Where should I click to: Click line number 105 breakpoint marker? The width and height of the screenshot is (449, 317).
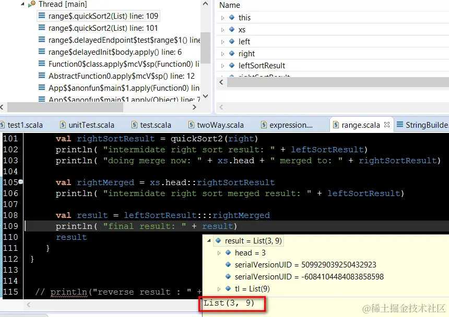(x=20, y=182)
